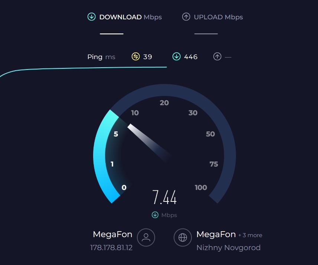Click the download arrow icon beside DOWNLOAD Mbps
318x265 pixels.
91,17
